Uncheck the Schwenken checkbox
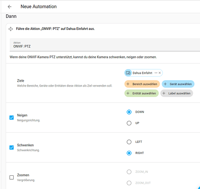This screenshot has width=200, height=189. tap(12, 147)
